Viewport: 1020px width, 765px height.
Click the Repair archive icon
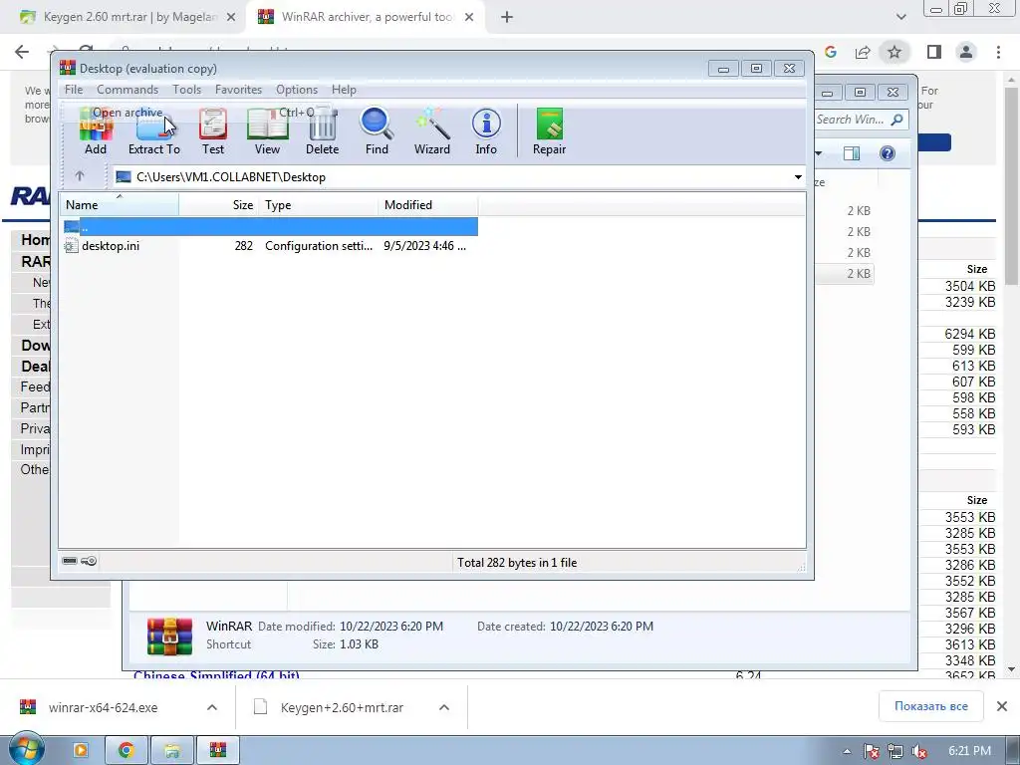549,130
